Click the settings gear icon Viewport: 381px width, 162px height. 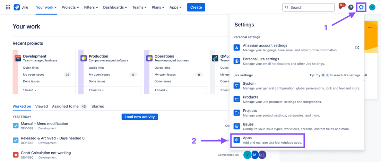tap(361, 7)
